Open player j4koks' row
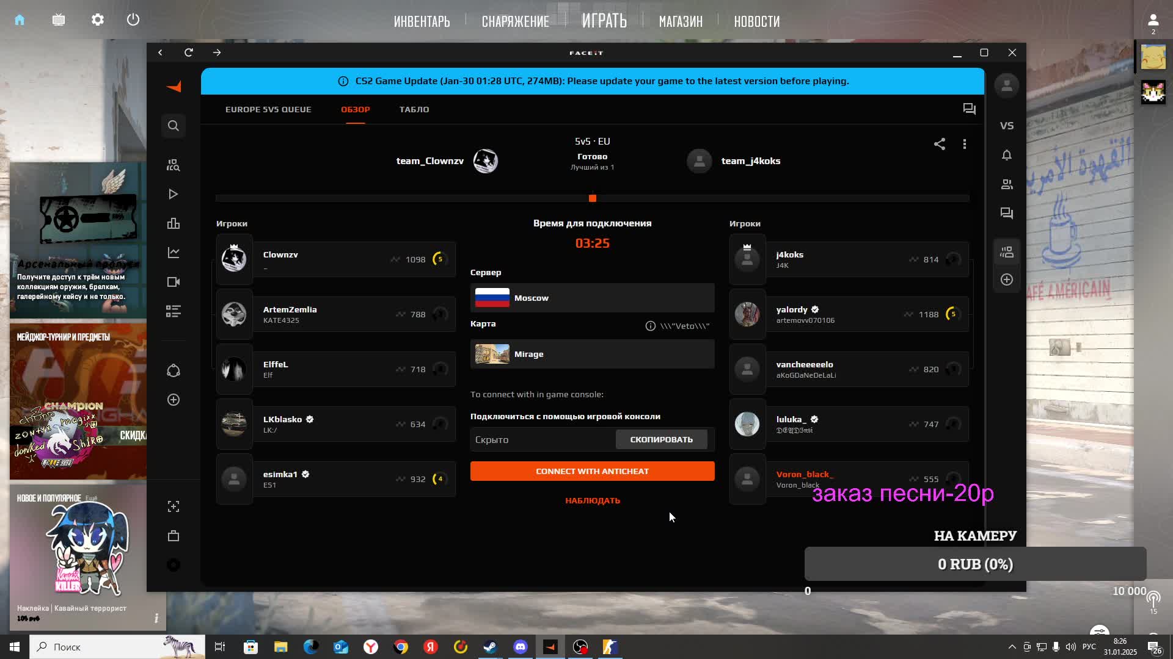This screenshot has height=659, width=1173. click(x=849, y=259)
